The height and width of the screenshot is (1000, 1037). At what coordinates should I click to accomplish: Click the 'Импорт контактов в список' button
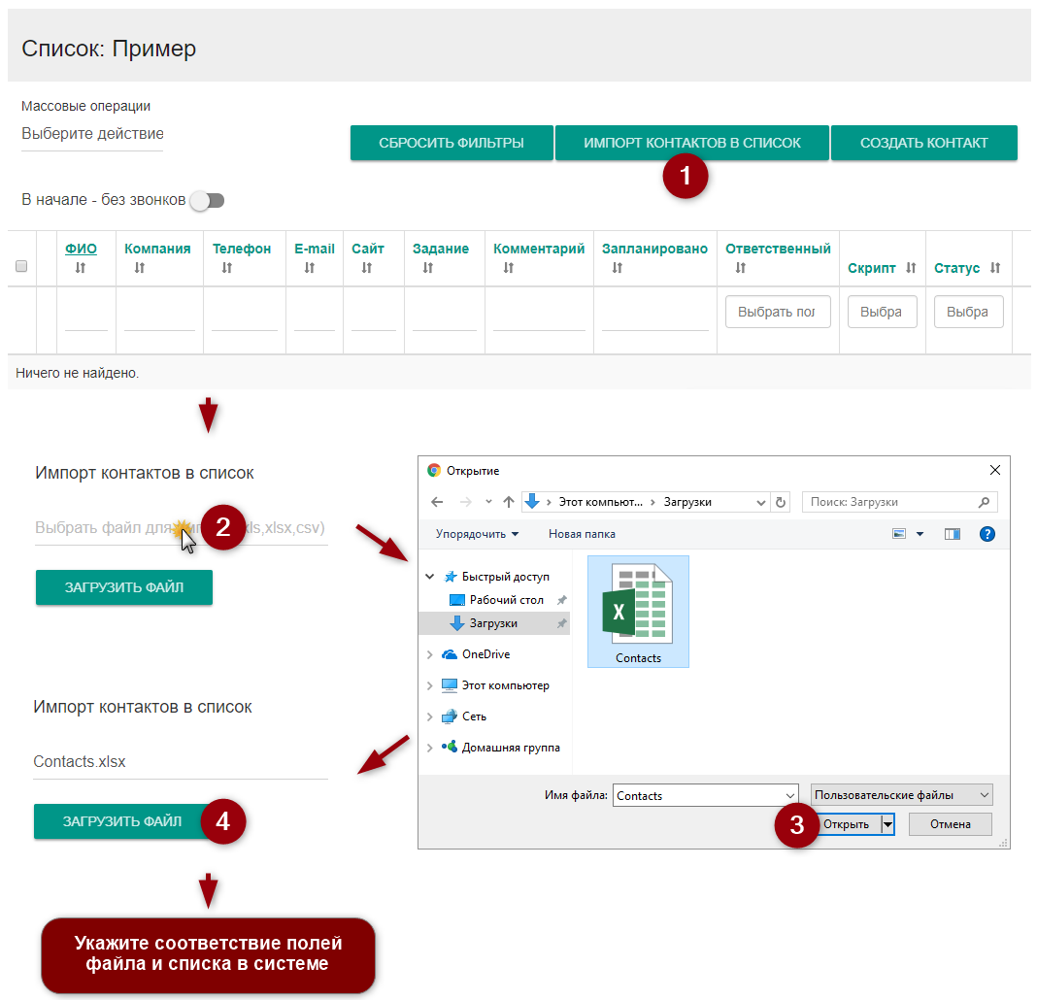(x=691, y=143)
